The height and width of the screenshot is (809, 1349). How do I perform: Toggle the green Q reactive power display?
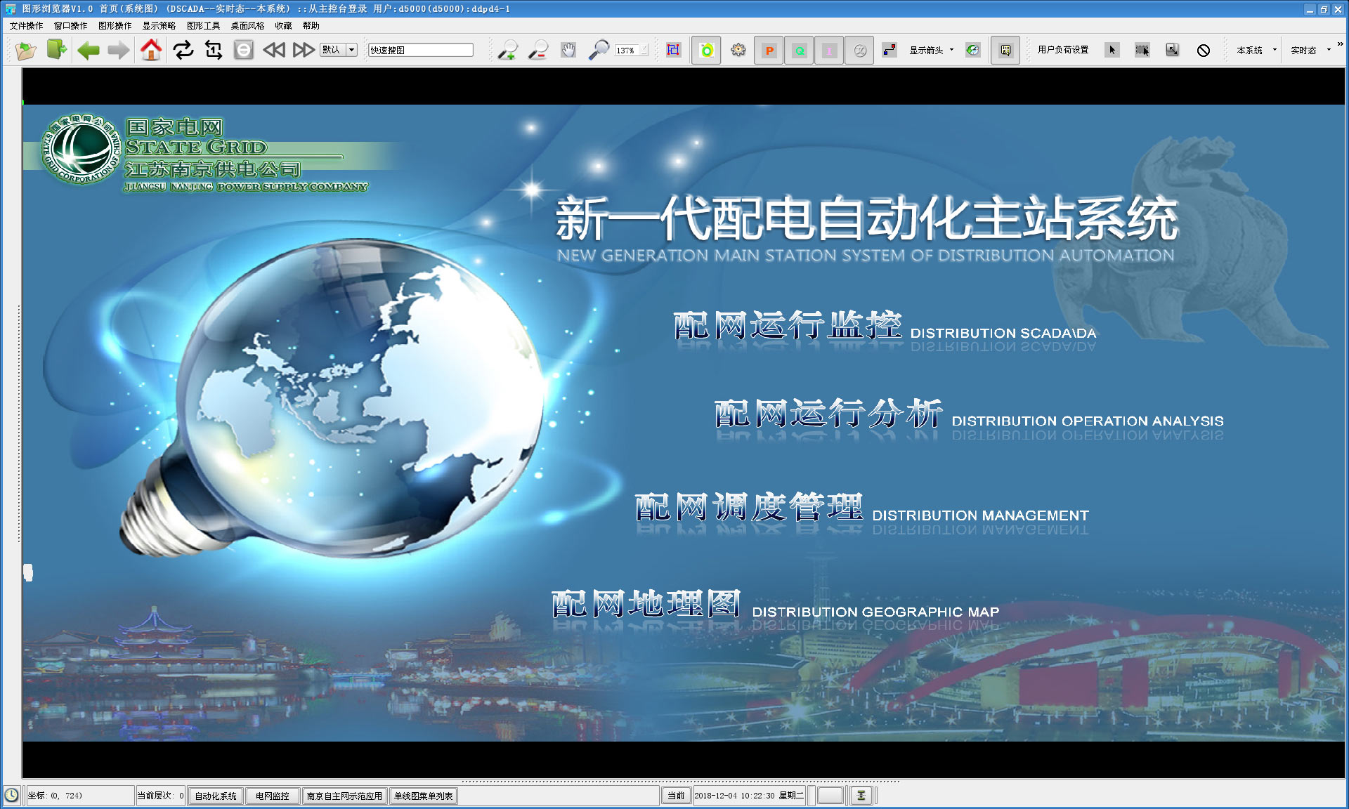(x=800, y=51)
